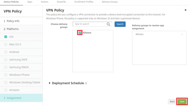189x106 pixels.
Task: Uncheck the AllUsers delivery group checkbox
Action: coord(80,33)
